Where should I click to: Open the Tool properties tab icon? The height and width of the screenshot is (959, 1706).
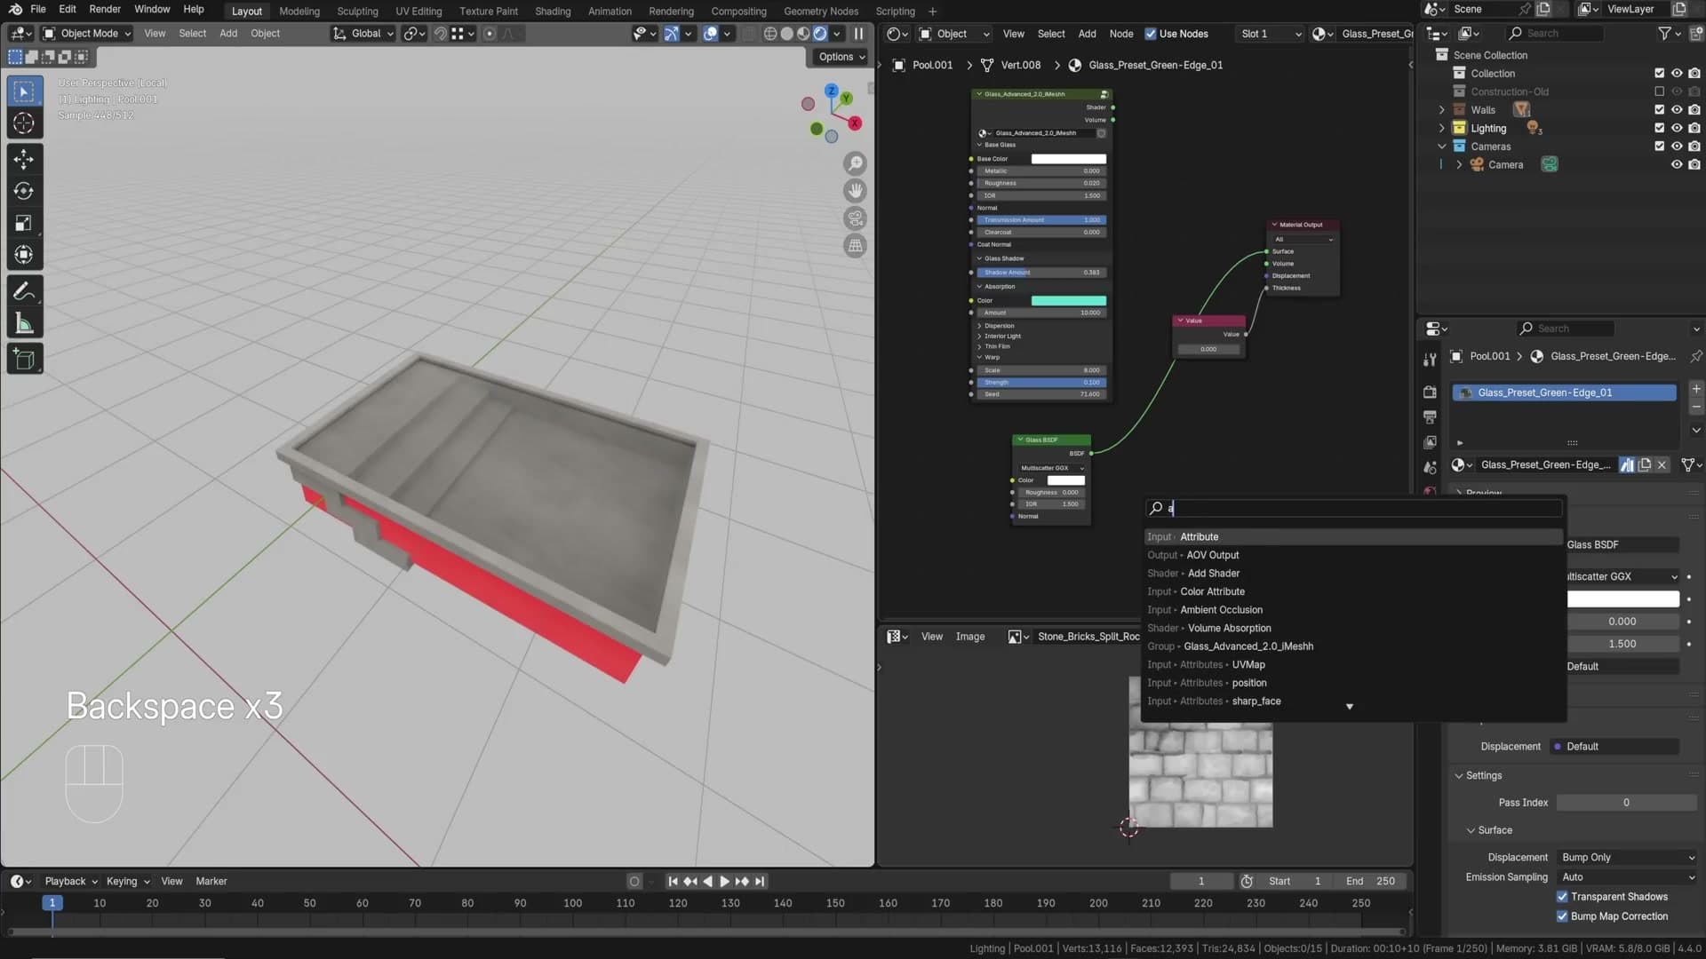pos(1429,360)
